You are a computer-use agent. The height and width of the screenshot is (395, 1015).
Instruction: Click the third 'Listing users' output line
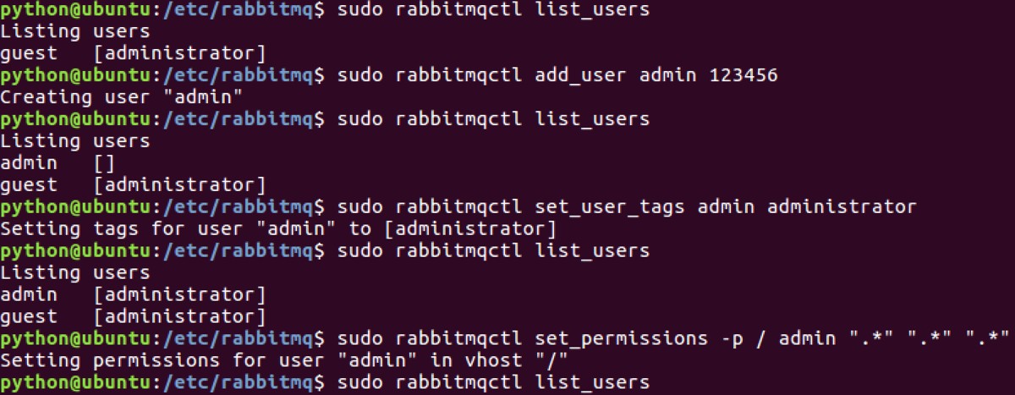(x=75, y=273)
